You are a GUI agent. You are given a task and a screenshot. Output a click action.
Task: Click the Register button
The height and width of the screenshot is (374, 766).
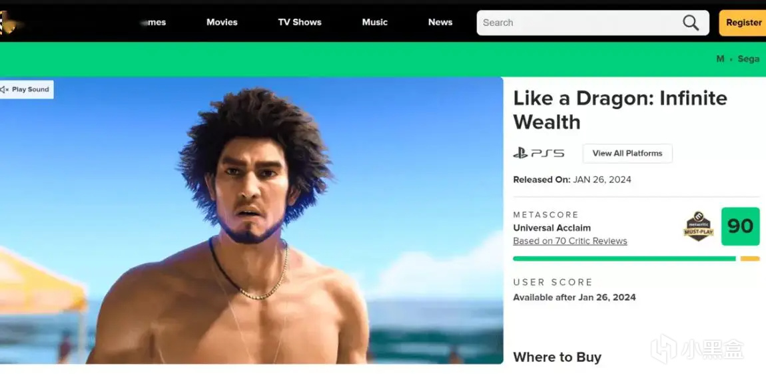(743, 23)
